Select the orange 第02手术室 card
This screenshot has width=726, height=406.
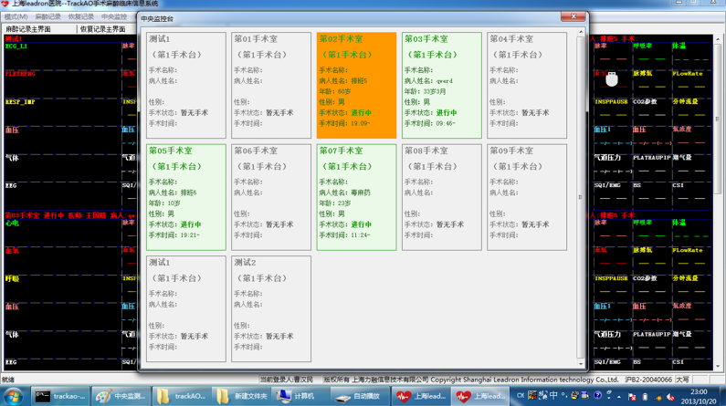click(x=356, y=85)
